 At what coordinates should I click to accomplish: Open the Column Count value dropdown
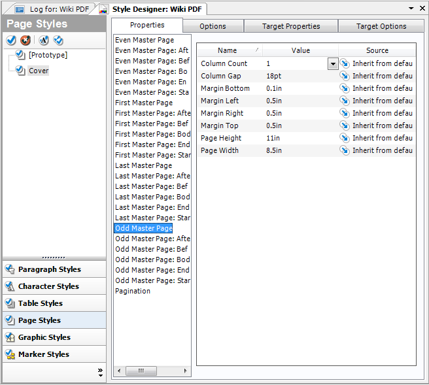(x=332, y=63)
